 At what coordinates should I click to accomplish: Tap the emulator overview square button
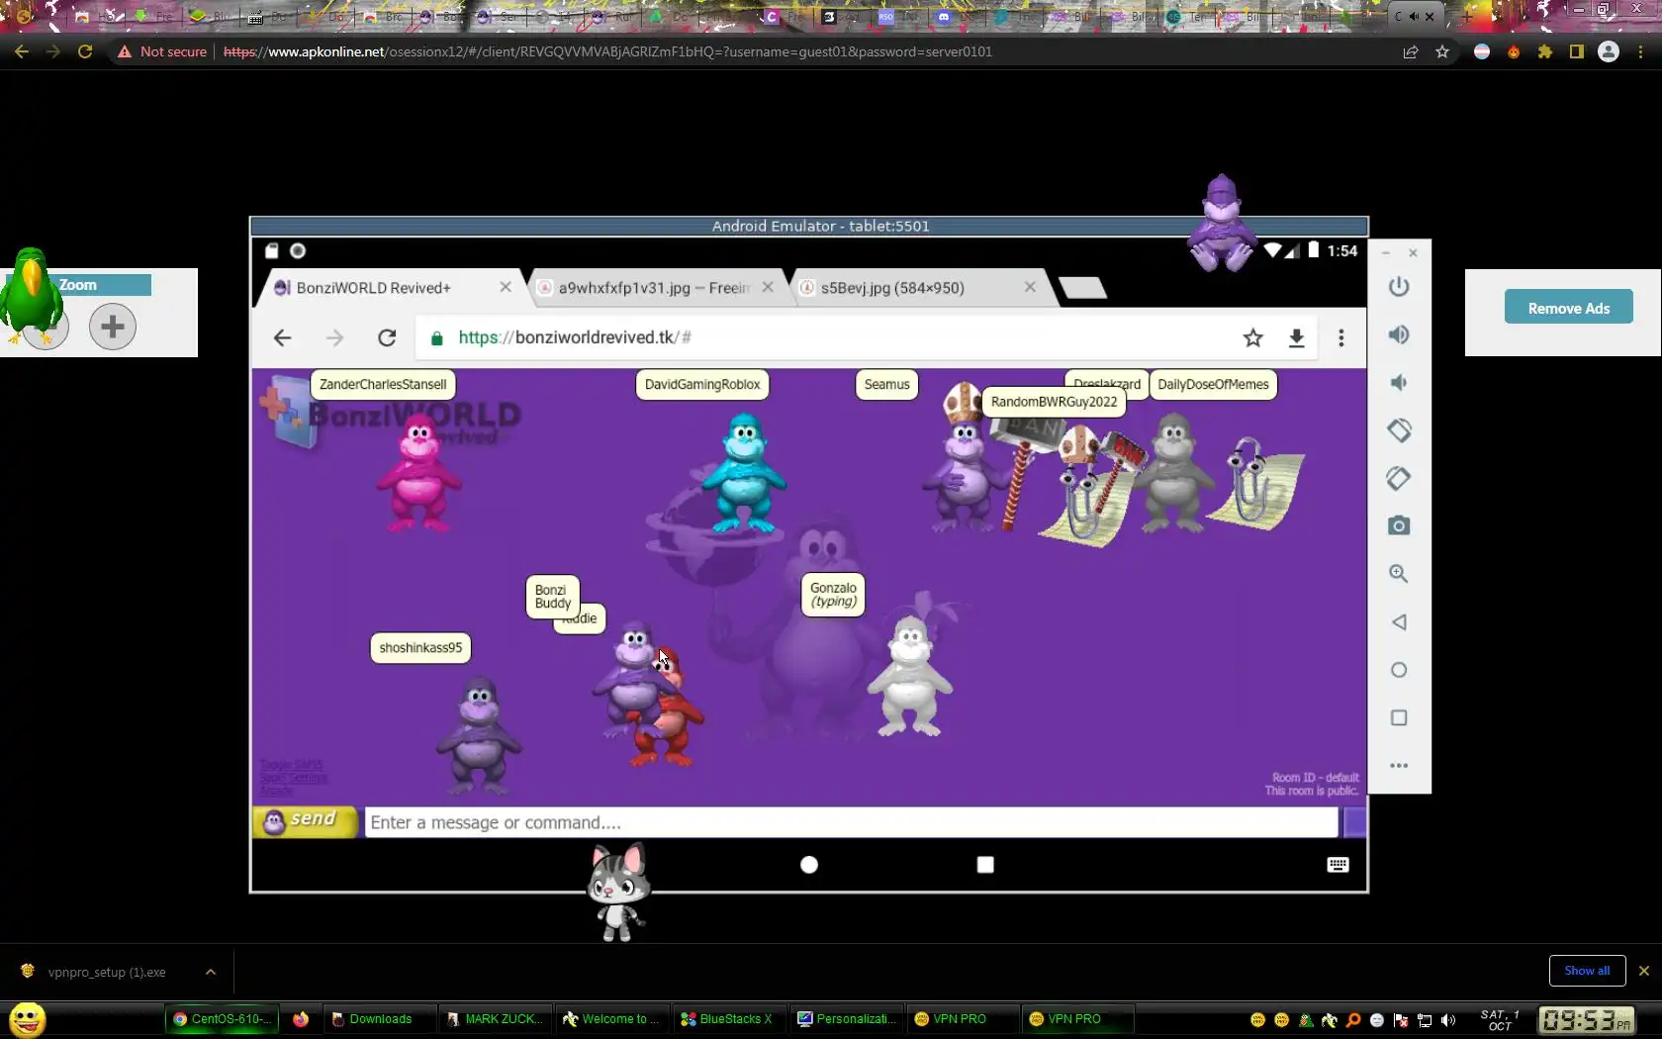click(x=1399, y=717)
